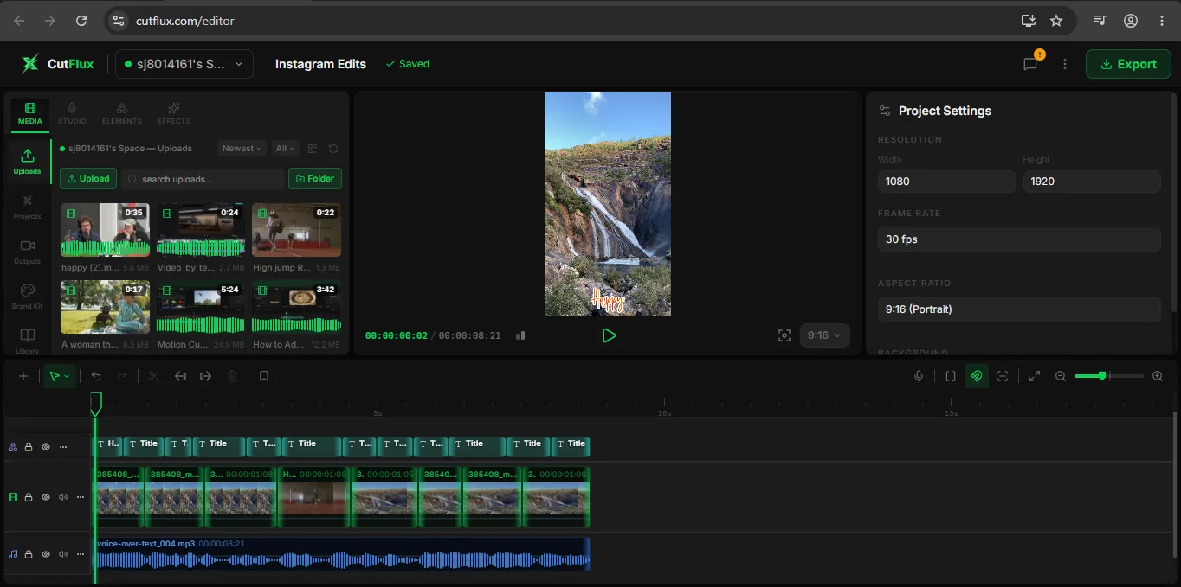Open the 9:16 preview ratio dropdown

click(824, 335)
